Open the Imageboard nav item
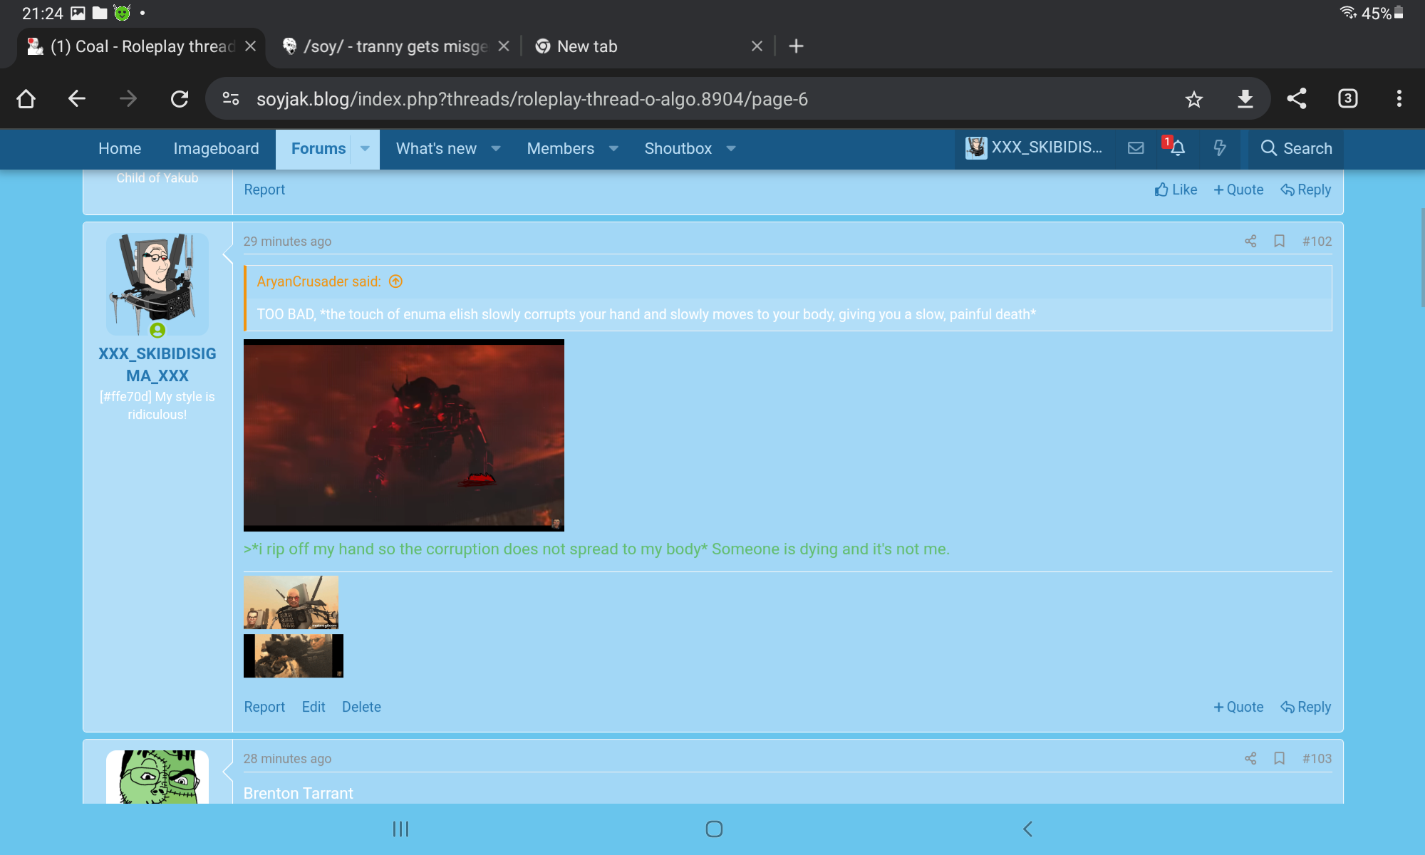Viewport: 1425px width, 855px height. (216, 149)
